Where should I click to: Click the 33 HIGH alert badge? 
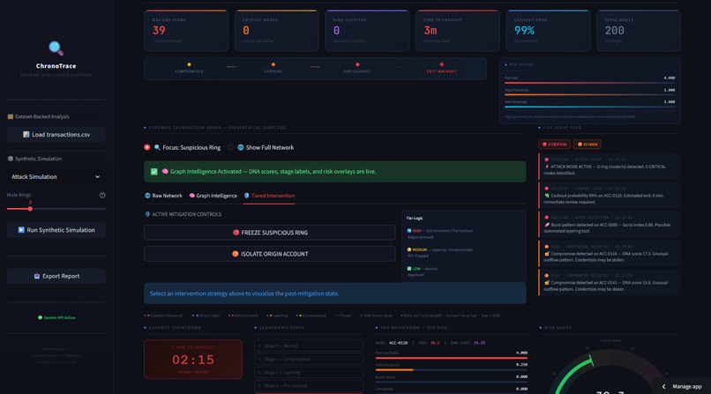click(588, 145)
